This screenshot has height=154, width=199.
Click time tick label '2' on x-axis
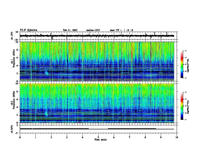(x=51, y=137)
